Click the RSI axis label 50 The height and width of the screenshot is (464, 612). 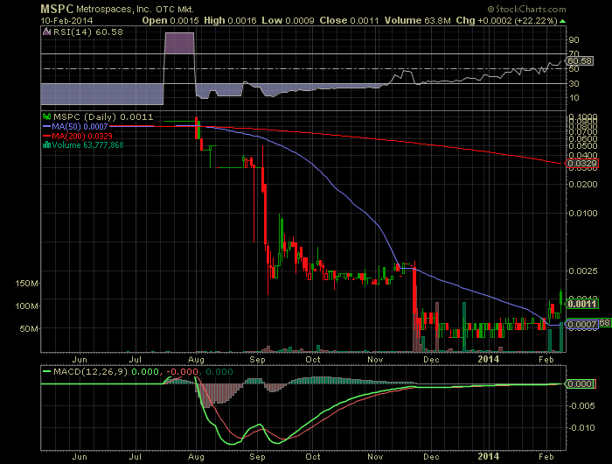574,69
